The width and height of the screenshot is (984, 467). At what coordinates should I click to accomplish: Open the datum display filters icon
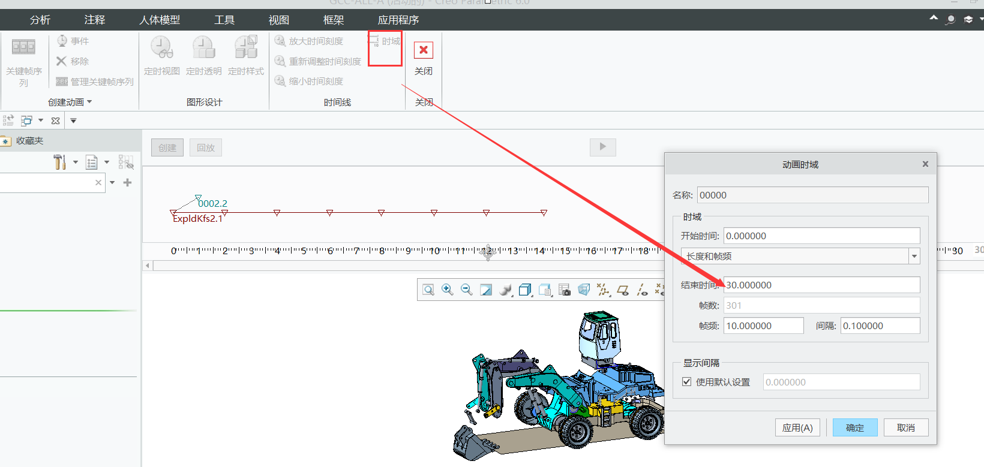603,290
